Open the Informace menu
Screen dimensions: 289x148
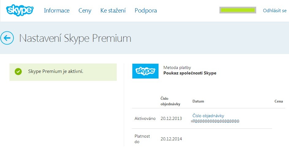click(x=57, y=10)
